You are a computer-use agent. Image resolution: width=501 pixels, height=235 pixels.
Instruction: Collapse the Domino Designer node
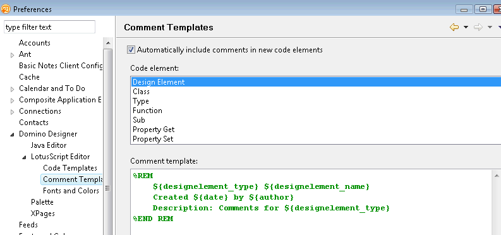13,135
